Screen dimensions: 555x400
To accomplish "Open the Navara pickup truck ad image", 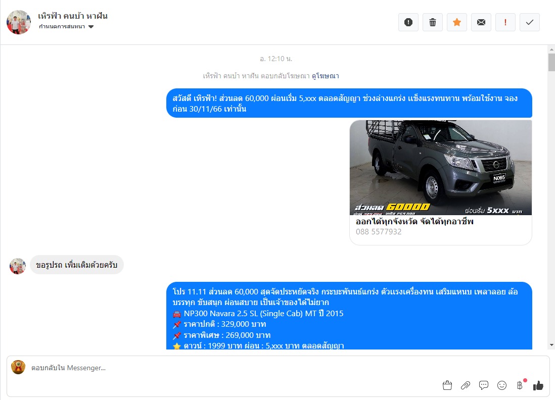I will [x=441, y=167].
